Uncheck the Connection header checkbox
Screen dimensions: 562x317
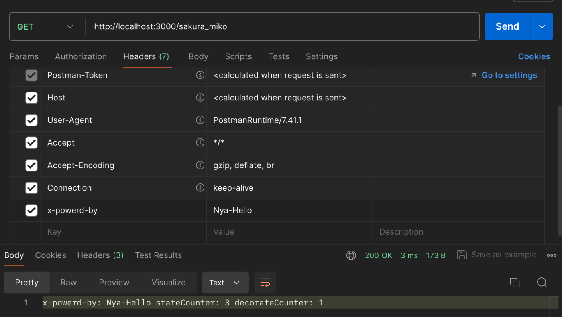coord(31,187)
